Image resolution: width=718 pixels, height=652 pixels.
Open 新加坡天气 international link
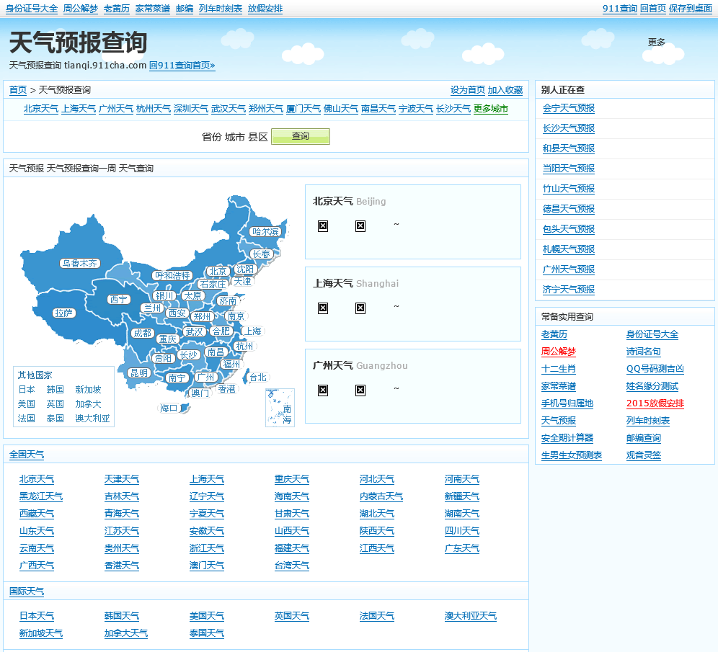pyautogui.click(x=41, y=634)
